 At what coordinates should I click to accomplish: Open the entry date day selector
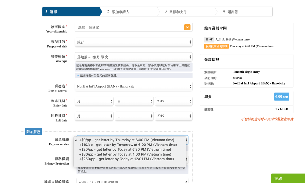(134, 101)
